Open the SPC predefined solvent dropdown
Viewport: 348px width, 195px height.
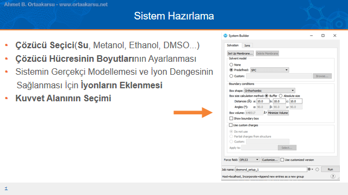click(270, 70)
